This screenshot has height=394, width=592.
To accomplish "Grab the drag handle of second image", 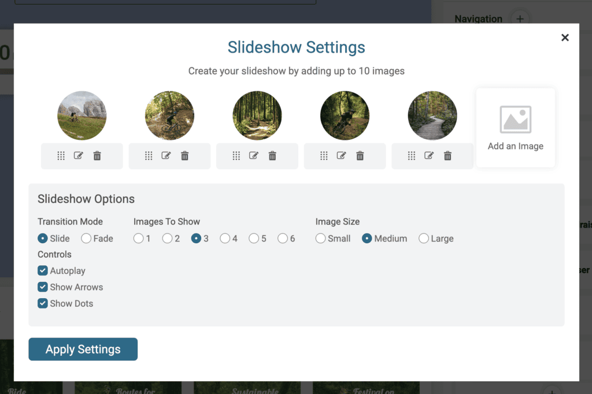I will (x=149, y=155).
